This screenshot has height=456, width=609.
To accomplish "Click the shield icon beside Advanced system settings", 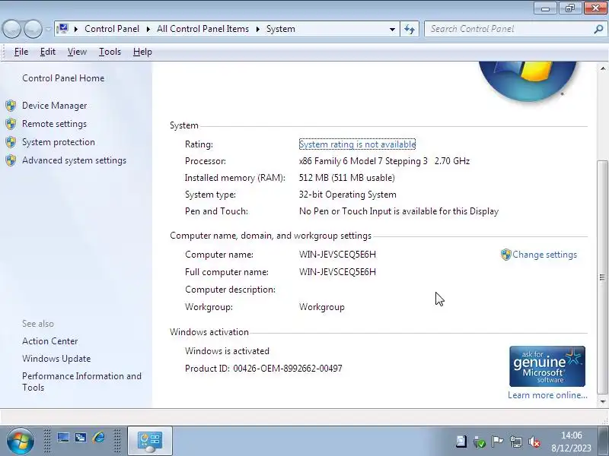I will pyautogui.click(x=11, y=160).
